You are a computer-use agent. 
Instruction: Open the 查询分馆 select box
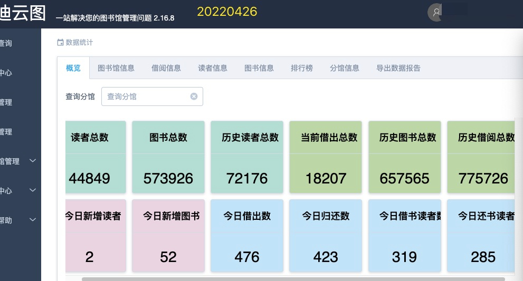[147, 96]
